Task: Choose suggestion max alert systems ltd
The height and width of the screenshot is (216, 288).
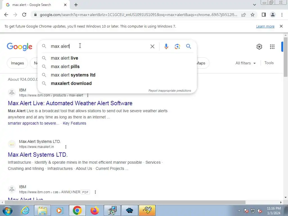Action: tap(117, 75)
